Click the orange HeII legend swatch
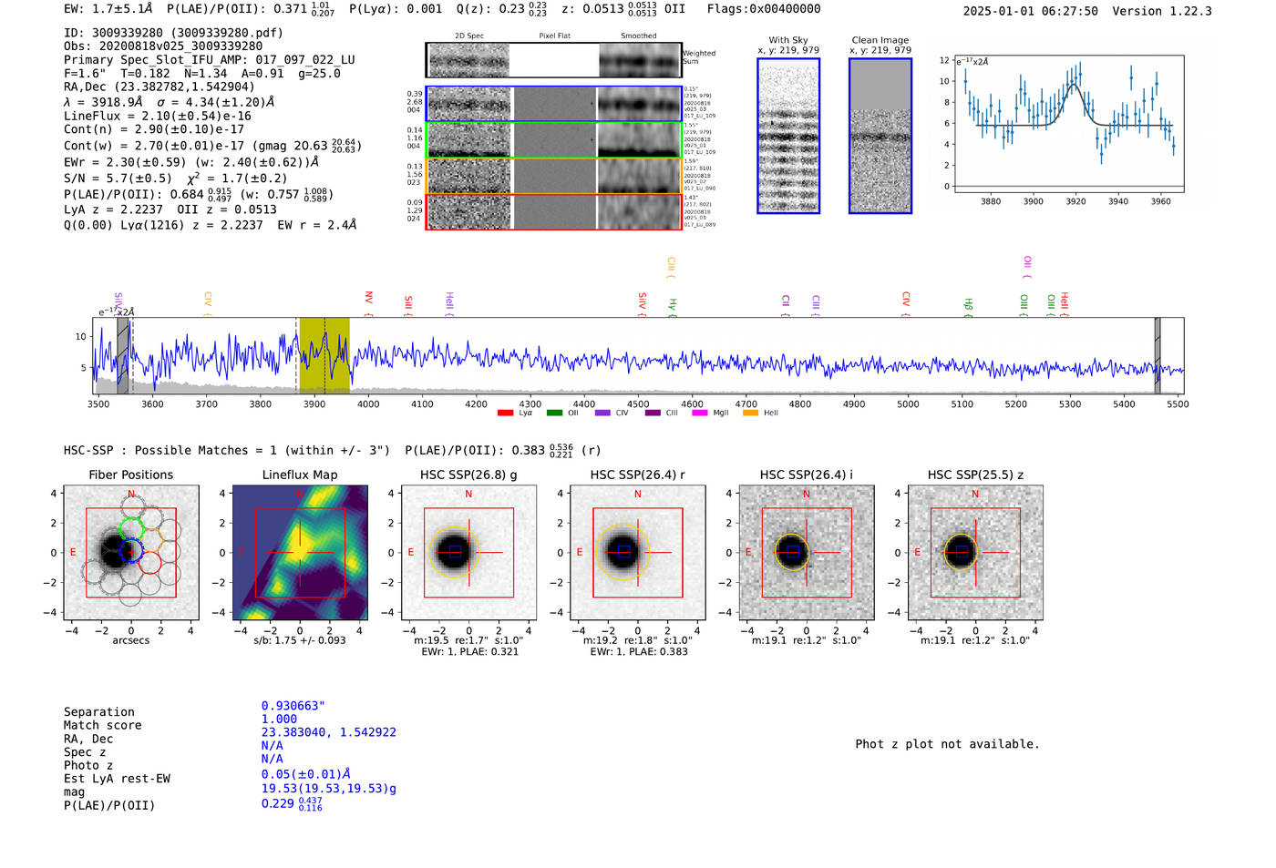 coord(751,414)
